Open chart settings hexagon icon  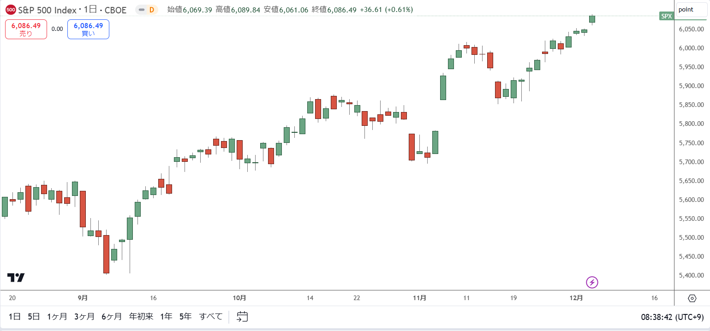click(692, 298)
